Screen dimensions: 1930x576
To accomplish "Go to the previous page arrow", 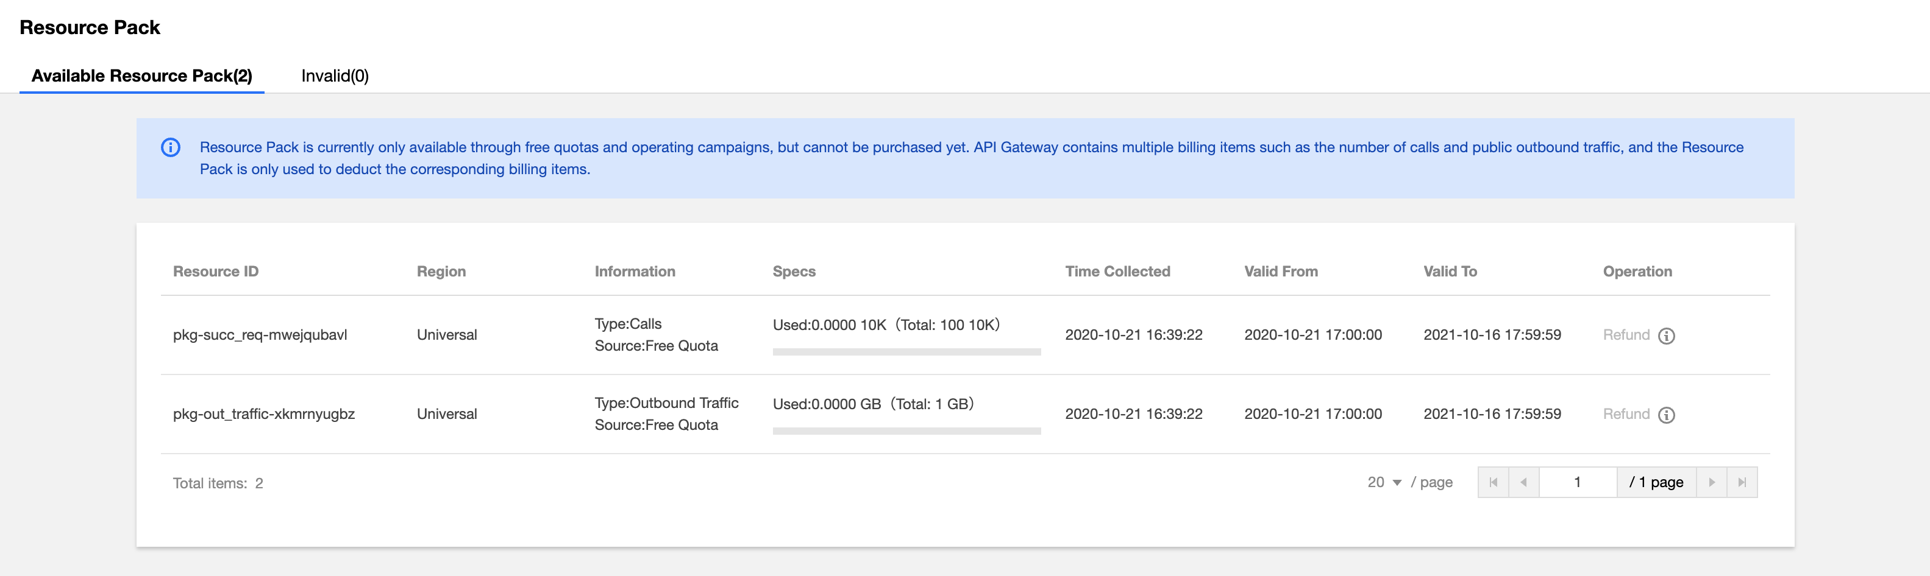I will point(1524,482).
